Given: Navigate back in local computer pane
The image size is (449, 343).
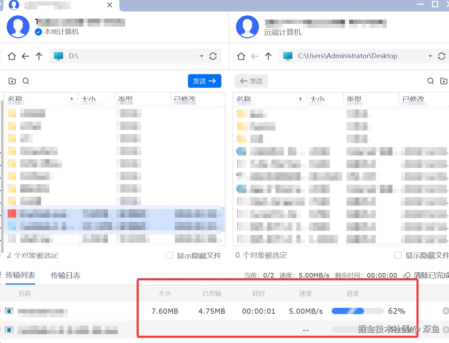Looking at the screenshot, I should coord(25,56).
